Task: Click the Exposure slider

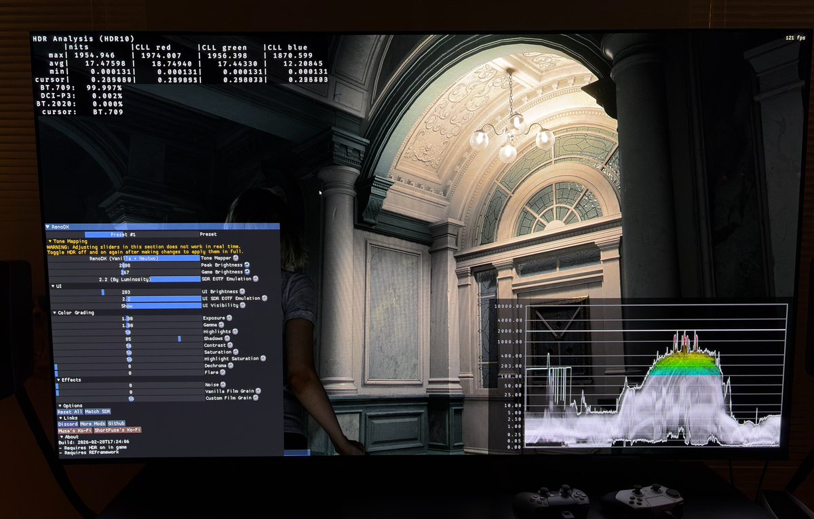Action: click(x=127, y=318)
